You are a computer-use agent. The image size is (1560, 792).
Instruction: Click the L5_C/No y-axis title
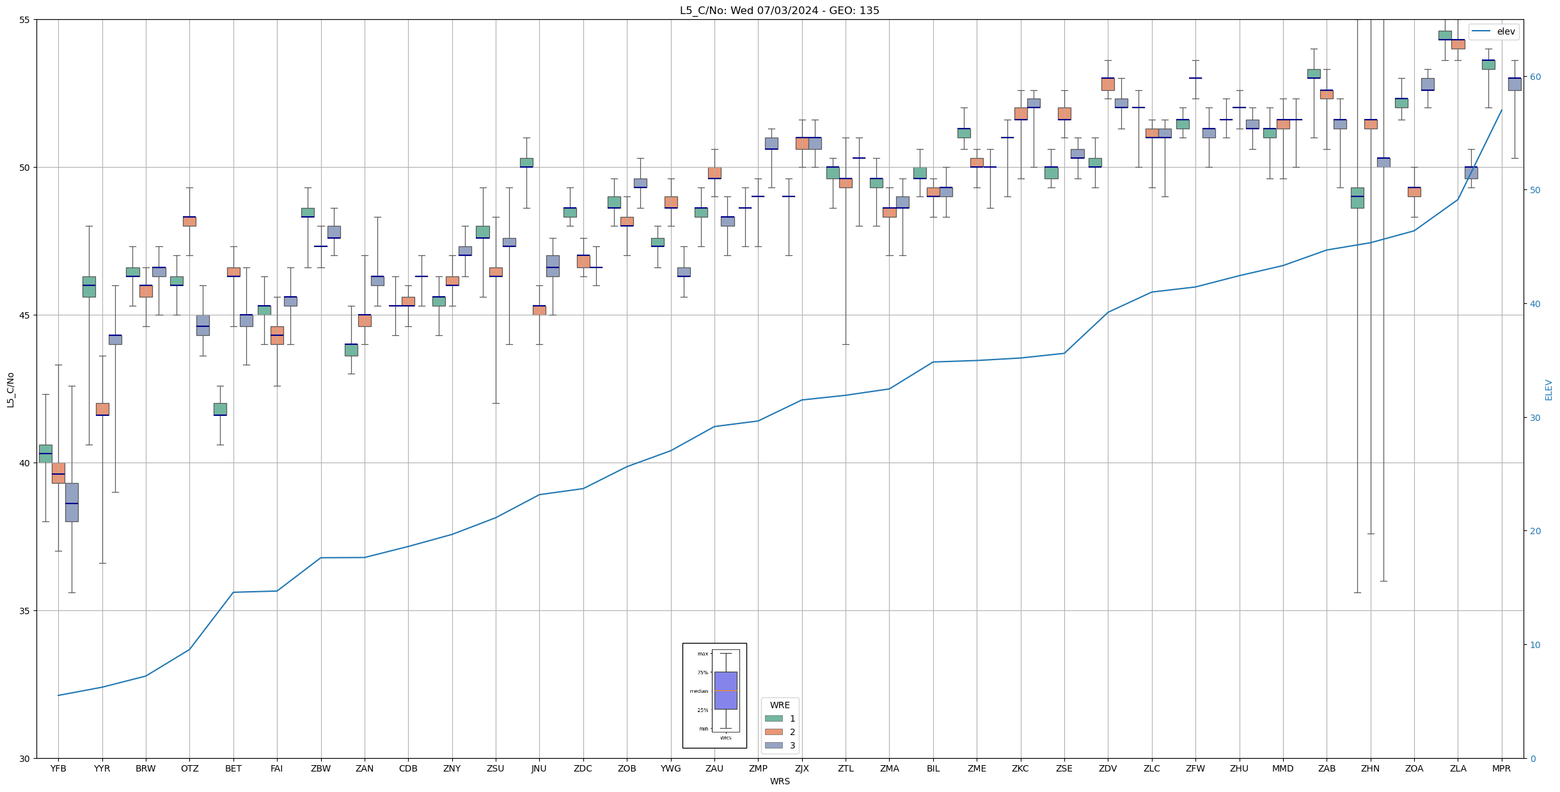pyautogui.click(x=10, y=390)
